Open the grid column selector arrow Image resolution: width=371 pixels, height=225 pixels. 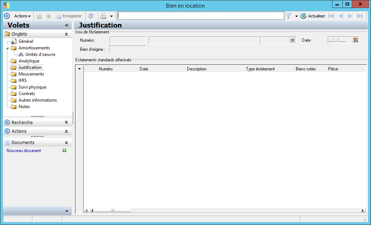pos(80,69)
